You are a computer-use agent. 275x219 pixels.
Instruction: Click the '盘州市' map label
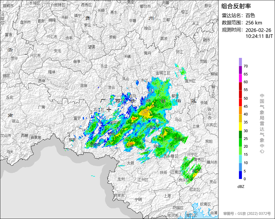(x=25, y=22)
